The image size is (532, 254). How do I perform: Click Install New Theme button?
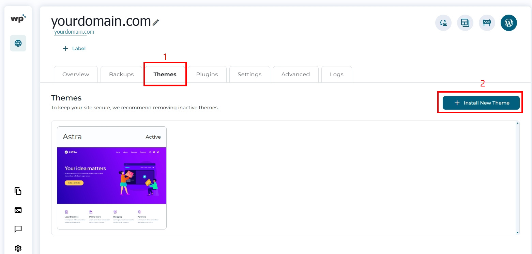tap(481, 103)
